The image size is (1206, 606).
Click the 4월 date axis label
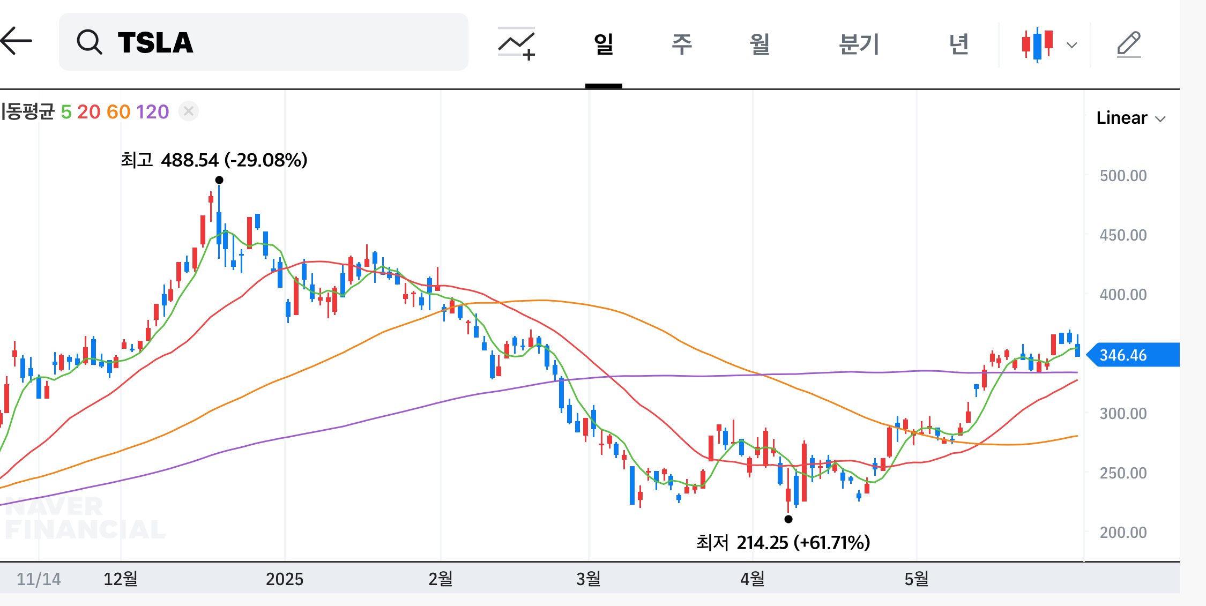[753, 579]
